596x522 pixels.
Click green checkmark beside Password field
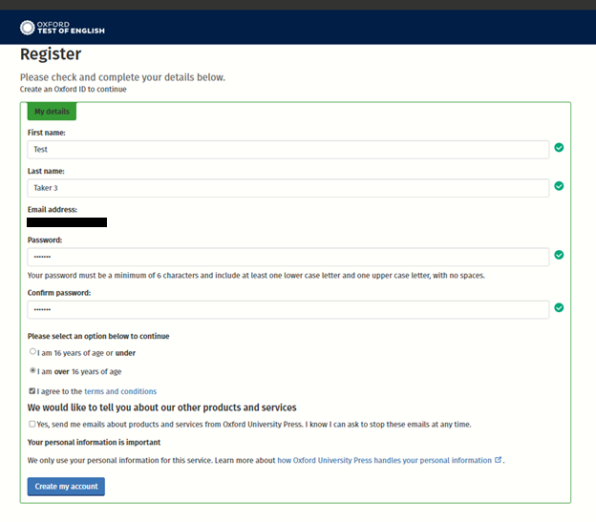(559, 256)
